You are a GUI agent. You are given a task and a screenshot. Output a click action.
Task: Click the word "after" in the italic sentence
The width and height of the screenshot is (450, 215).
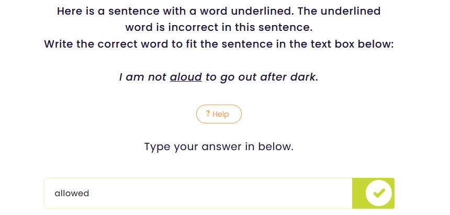(267, 77)
